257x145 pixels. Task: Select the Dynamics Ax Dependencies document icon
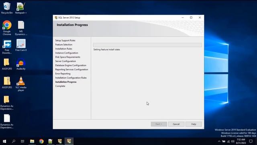(x=7, y=122)
